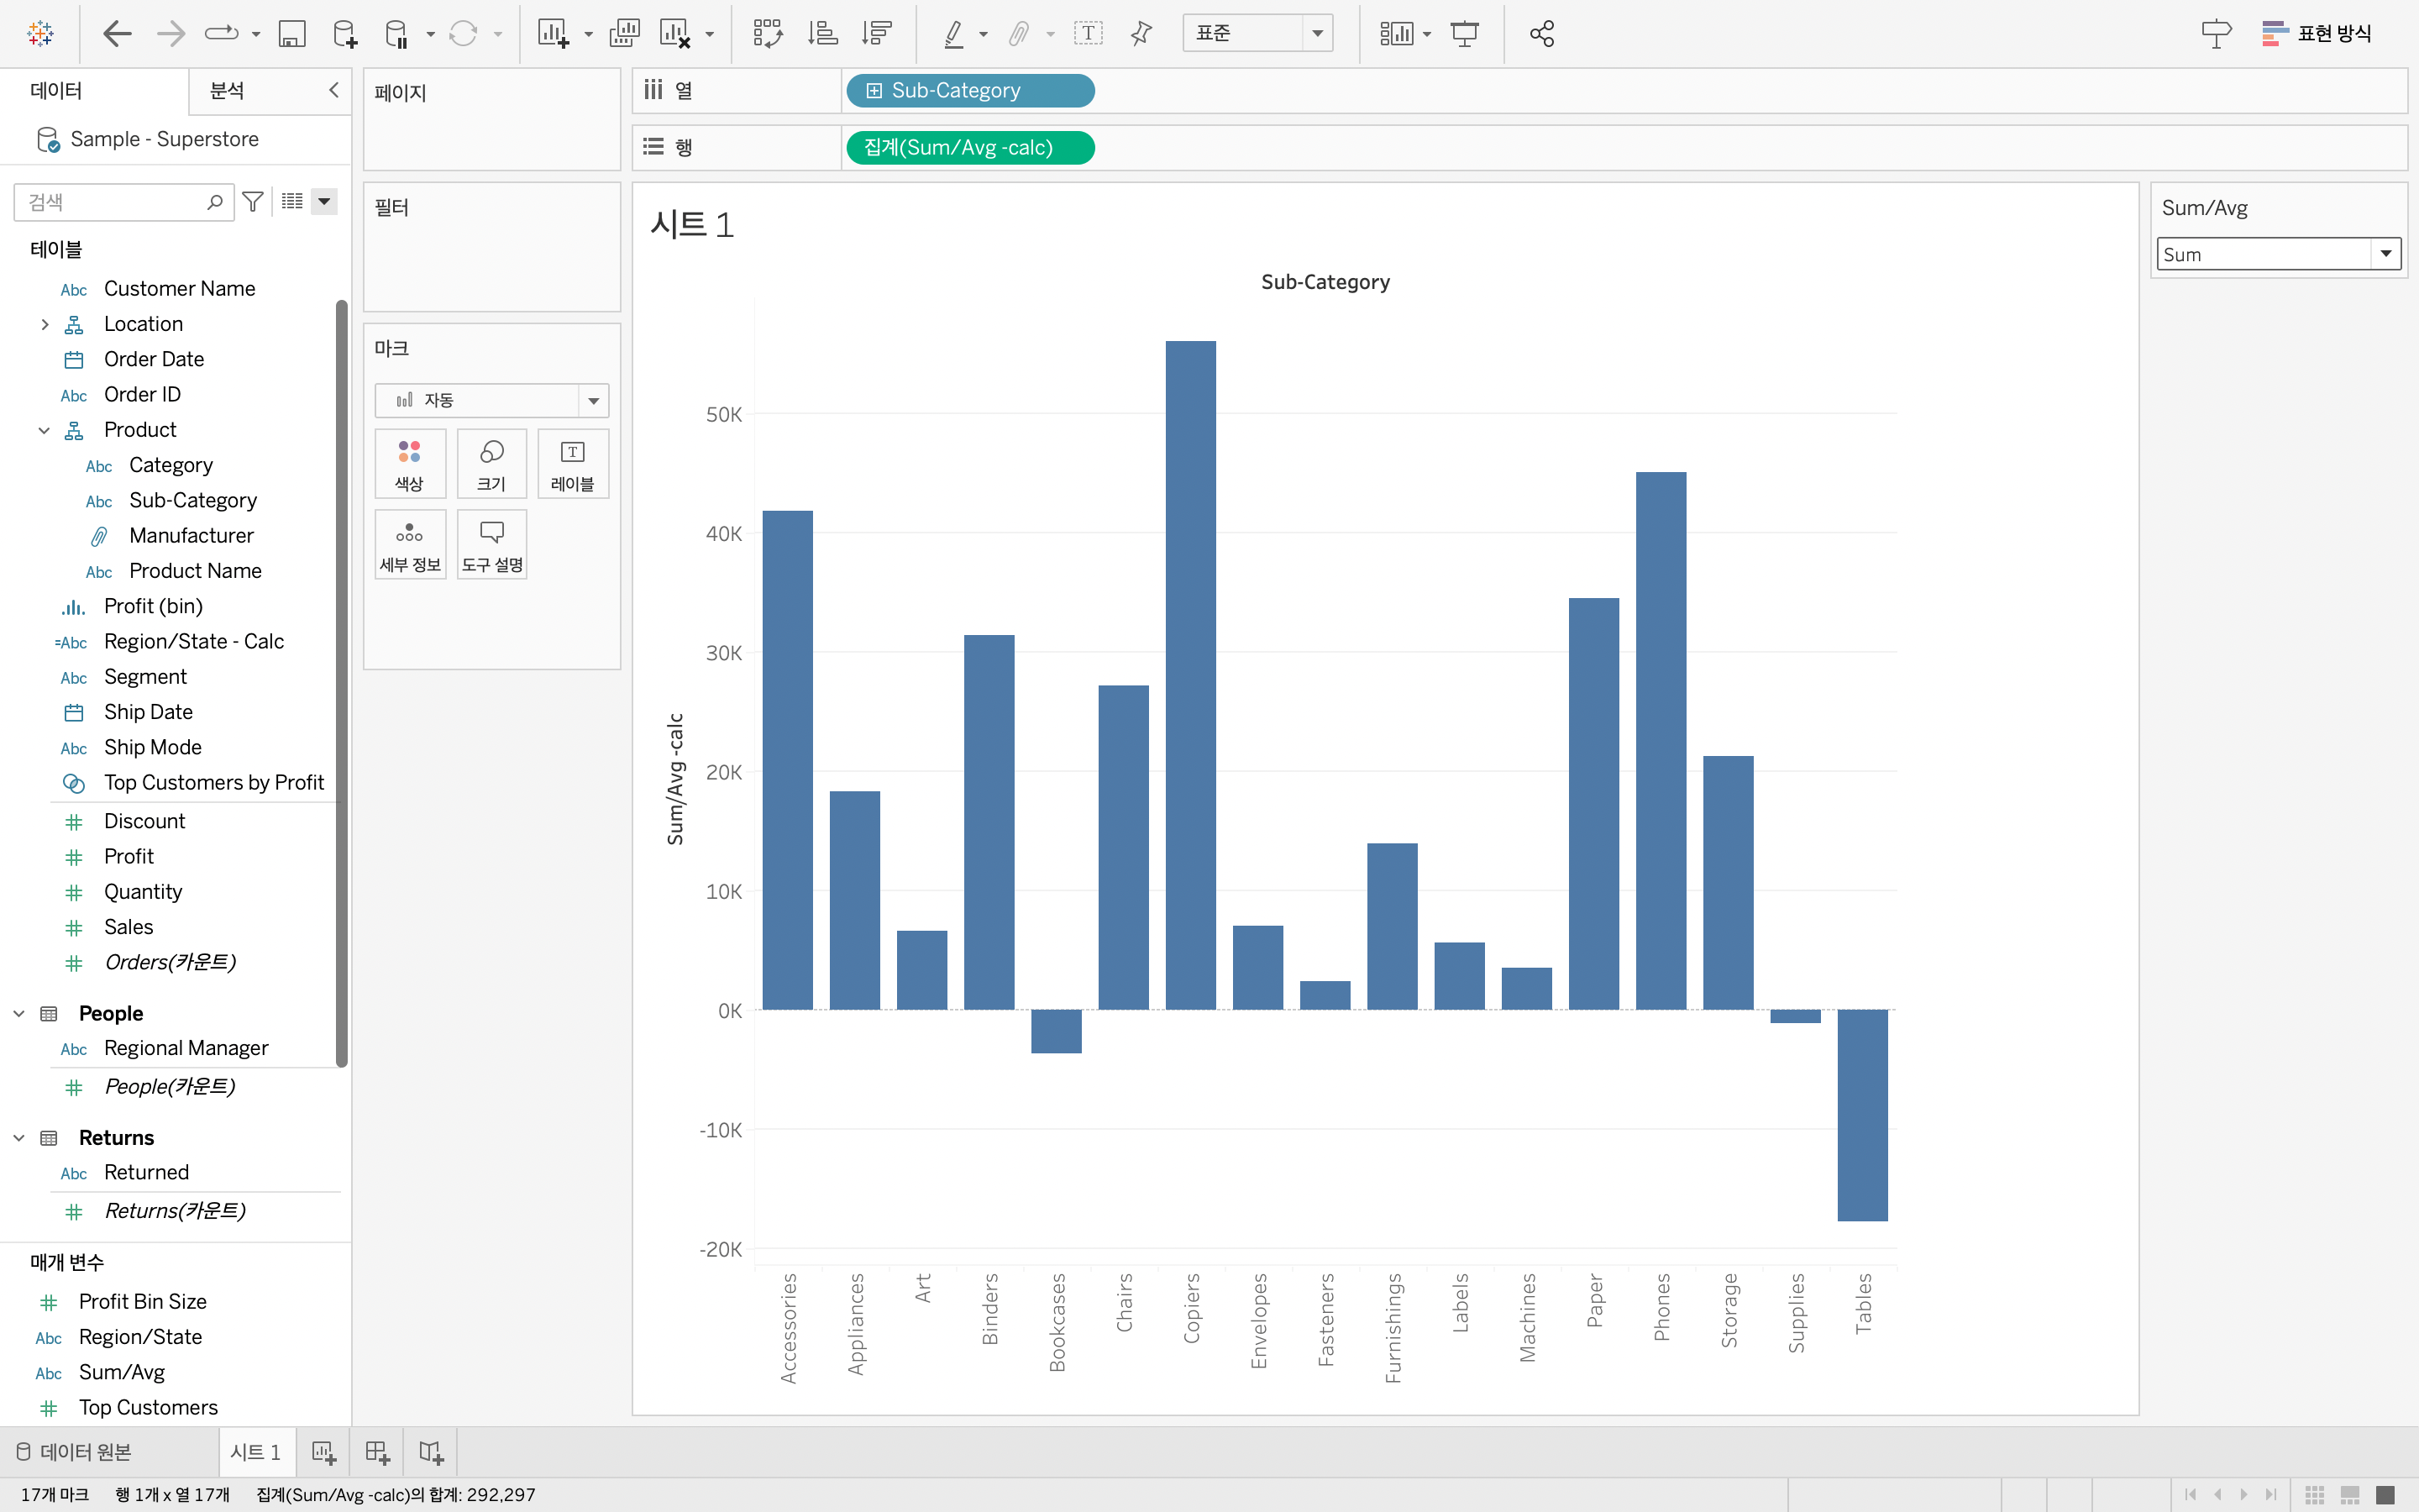Switch to the 분석 tab
2419x1512 pixels.
(227, 91)
